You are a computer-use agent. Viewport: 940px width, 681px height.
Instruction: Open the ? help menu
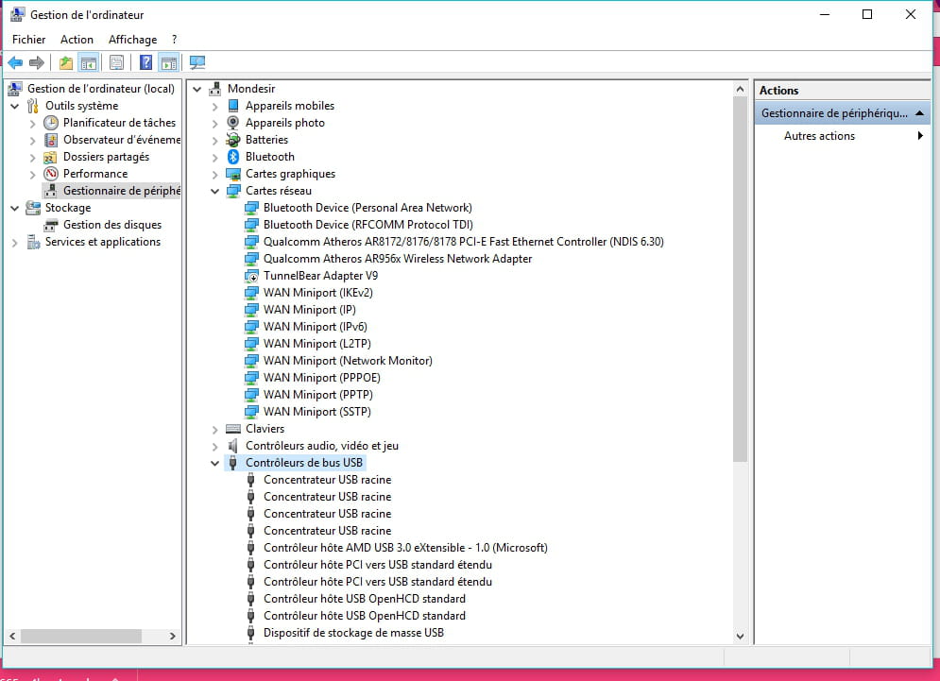[x=175, y=40]
